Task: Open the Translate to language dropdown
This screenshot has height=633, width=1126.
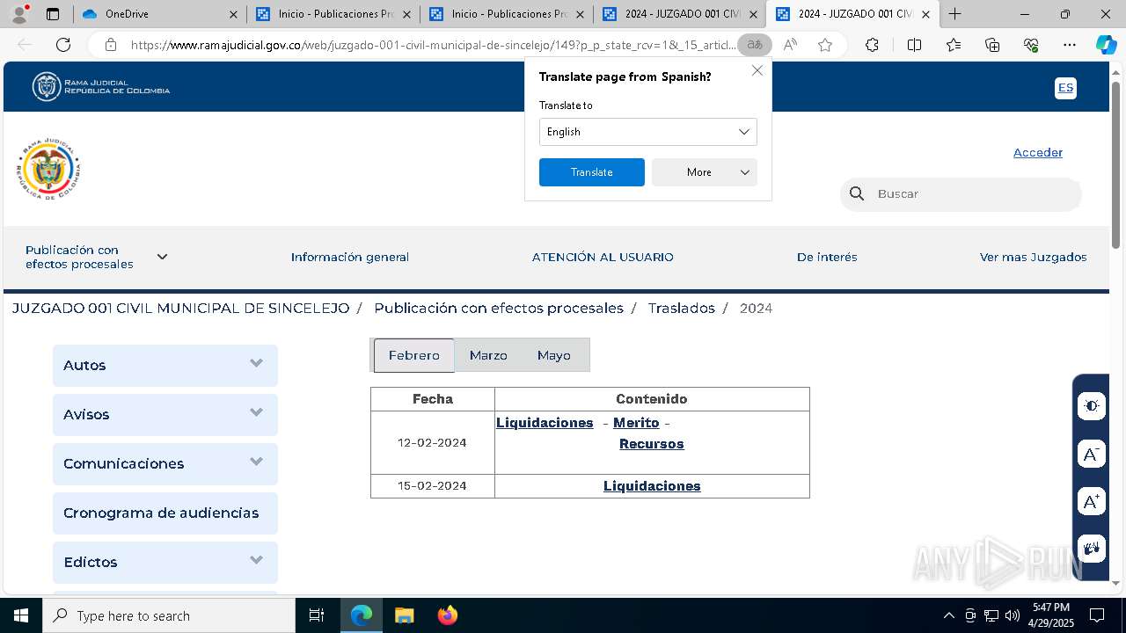Action: (647, 132)
